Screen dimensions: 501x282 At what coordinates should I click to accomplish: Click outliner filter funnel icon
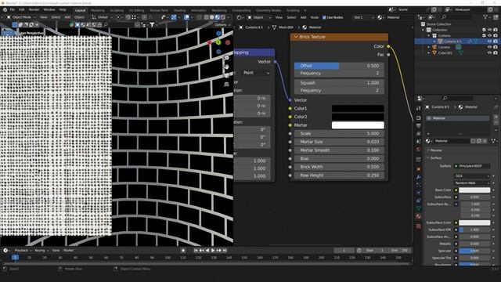(485, 17)
